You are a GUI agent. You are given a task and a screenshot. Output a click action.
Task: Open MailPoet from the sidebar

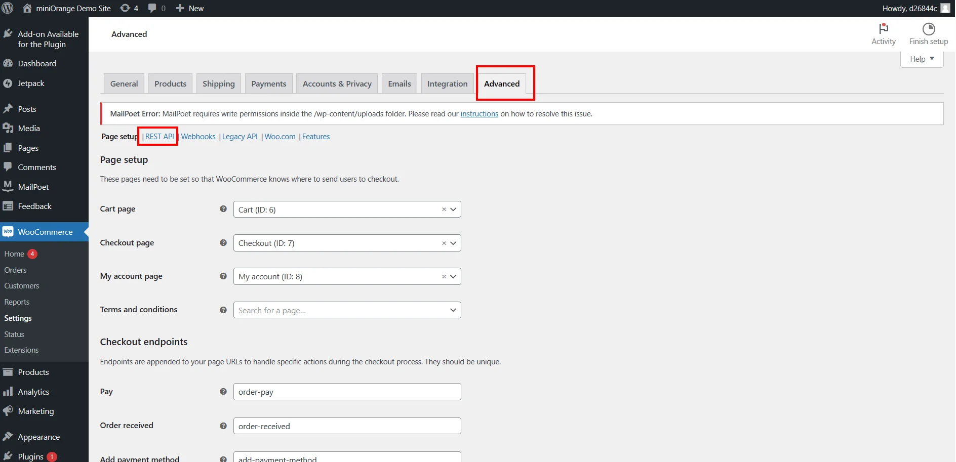click(x=32, y=186)
